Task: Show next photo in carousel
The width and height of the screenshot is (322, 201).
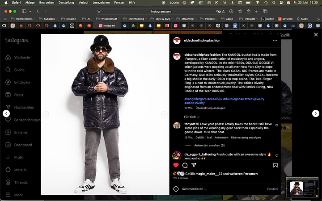Action: pyautogui.click(x=164, y=114)
